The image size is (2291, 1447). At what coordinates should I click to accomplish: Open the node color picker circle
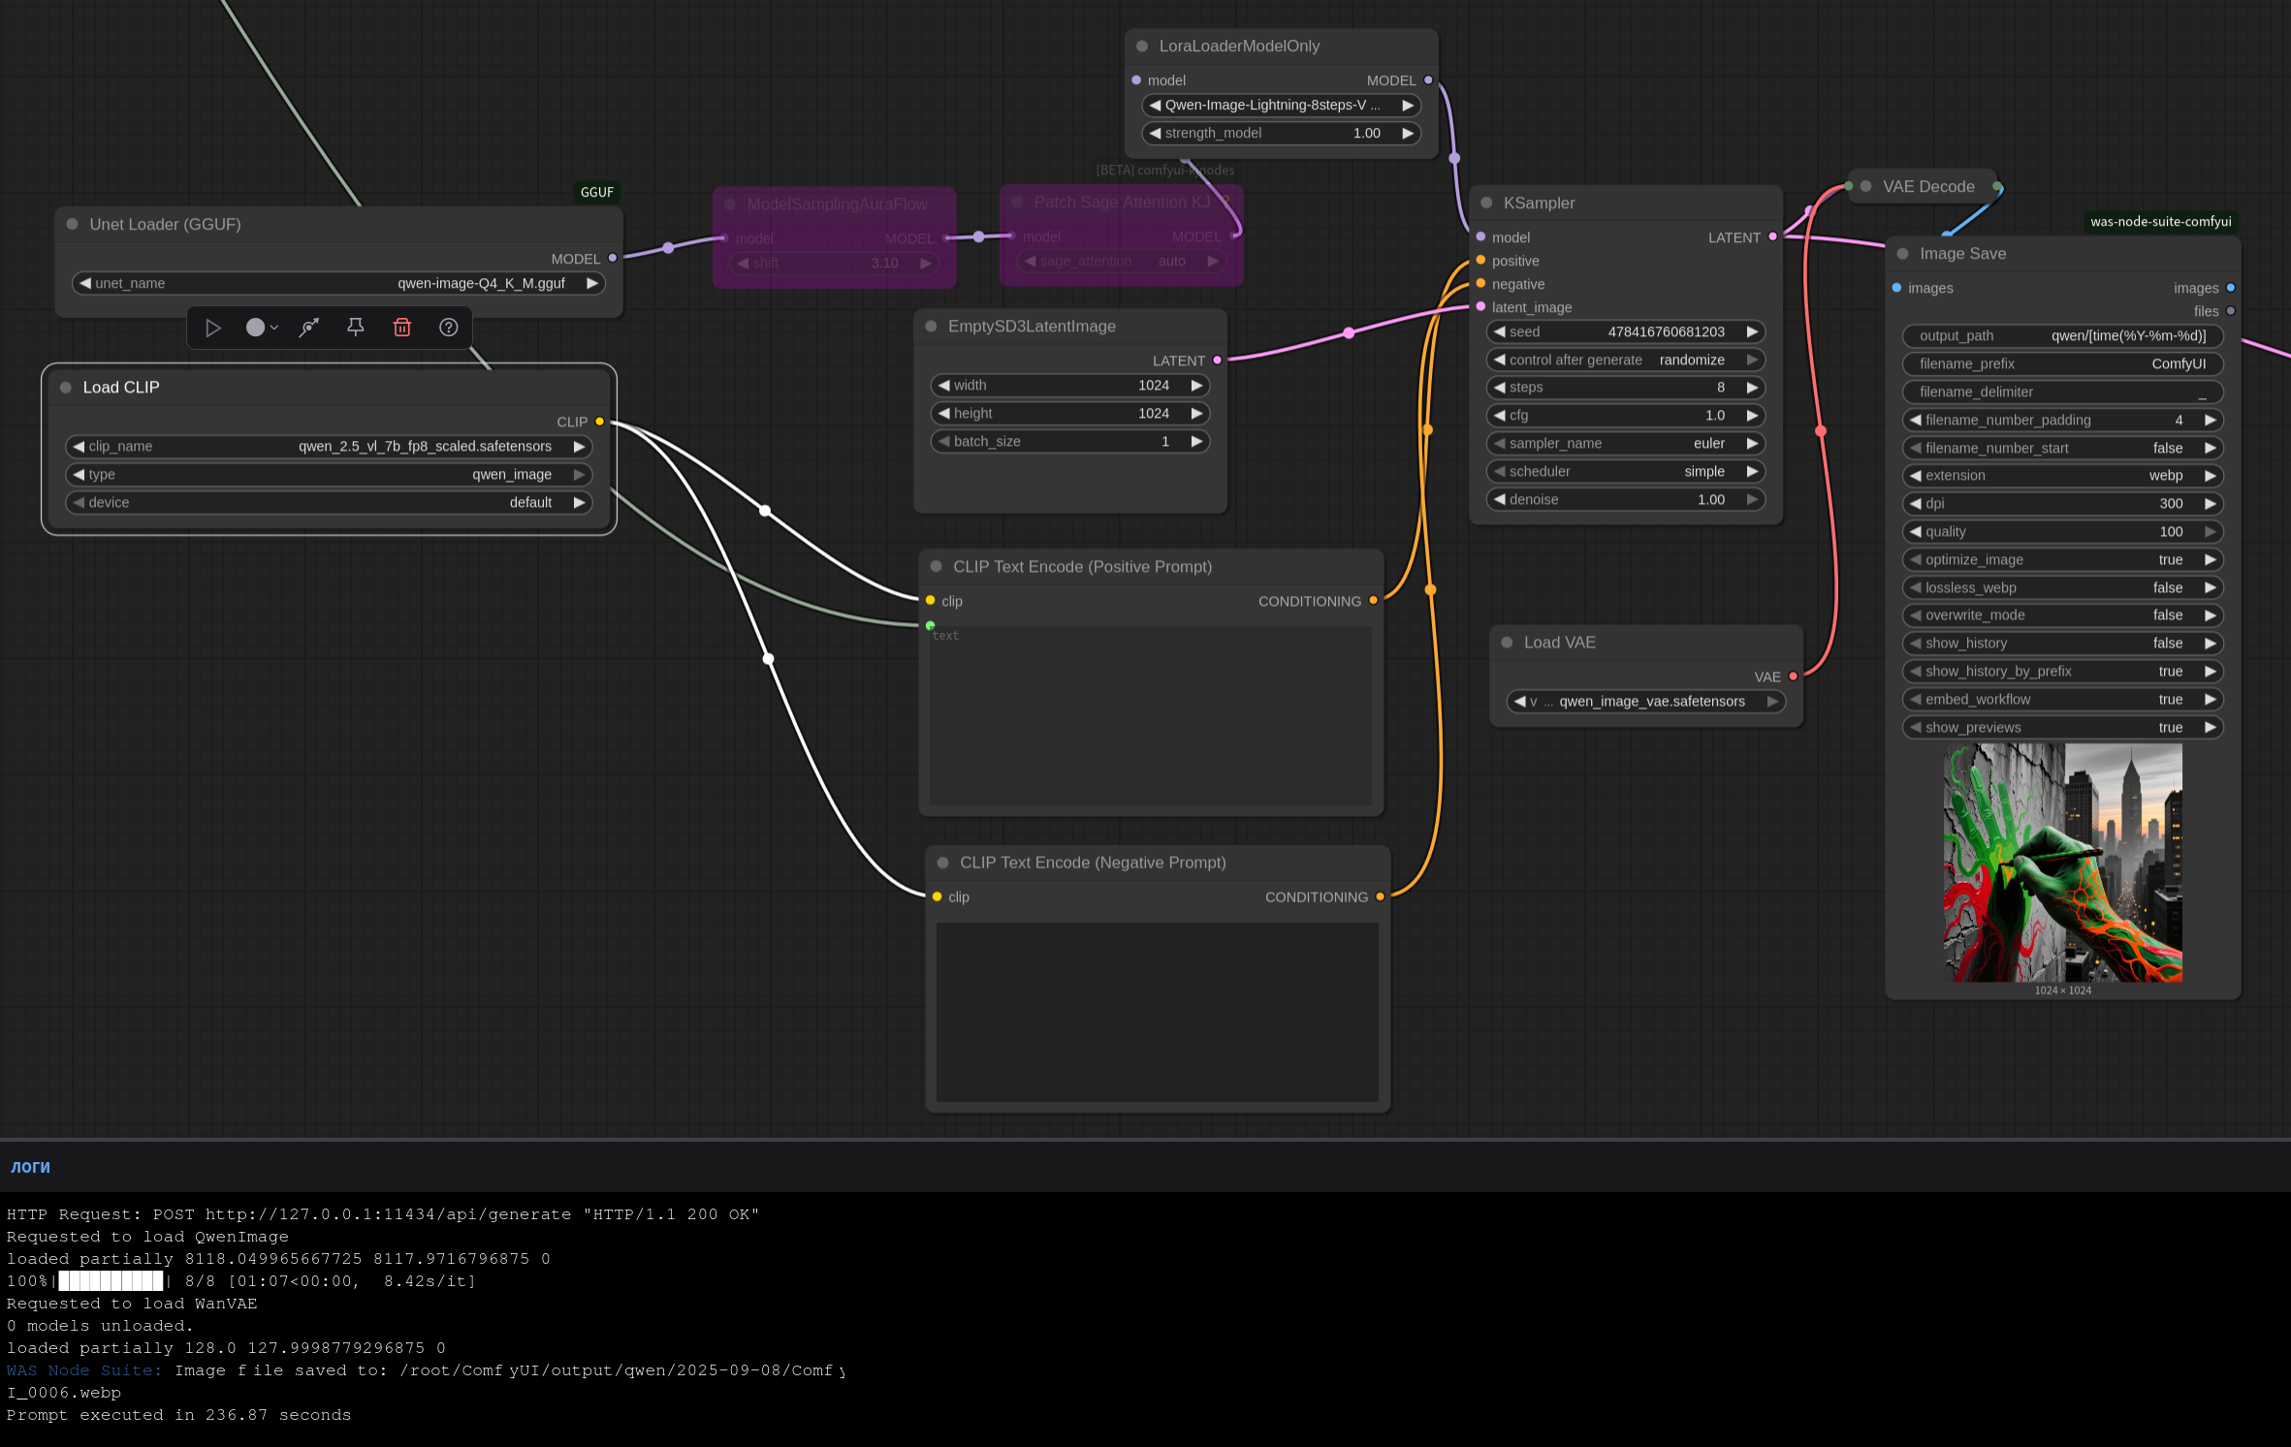[x=255, y=328]
